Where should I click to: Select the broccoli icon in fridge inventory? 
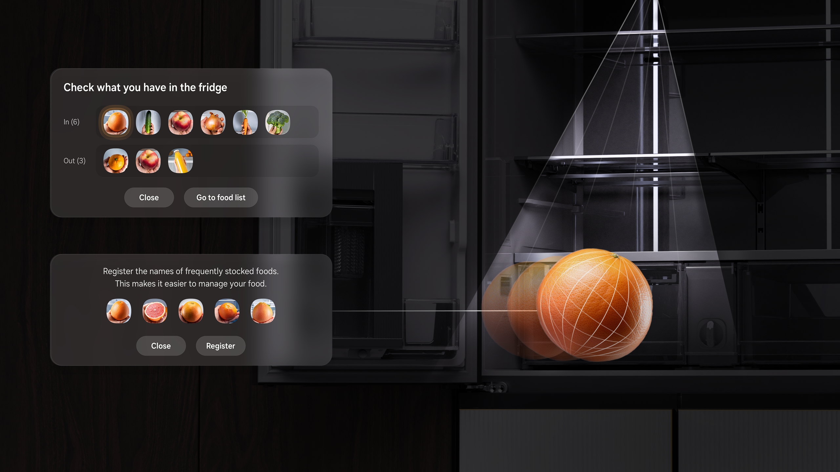tap(277, 122)
